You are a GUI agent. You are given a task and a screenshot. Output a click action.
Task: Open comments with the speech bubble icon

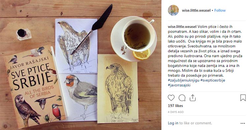182,98
